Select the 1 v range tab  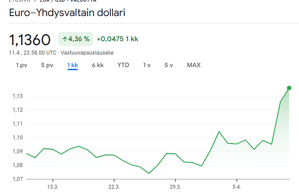(x=146, y=65)
